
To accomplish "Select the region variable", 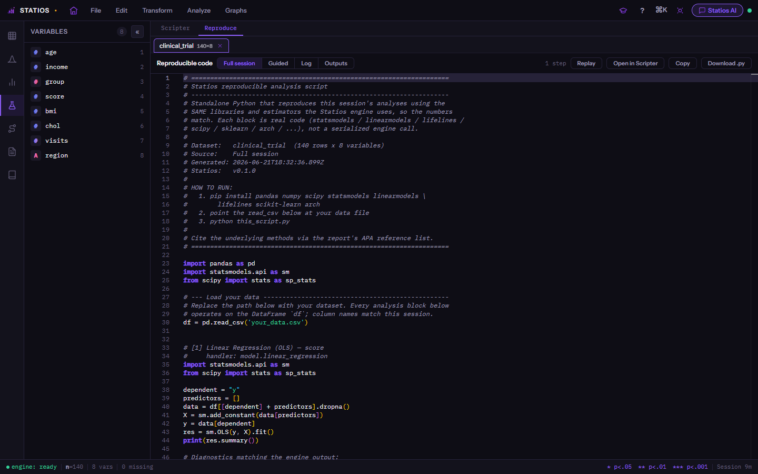I will pos(87,155).
